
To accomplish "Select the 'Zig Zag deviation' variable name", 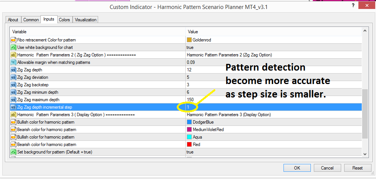I will click(32, 77).
